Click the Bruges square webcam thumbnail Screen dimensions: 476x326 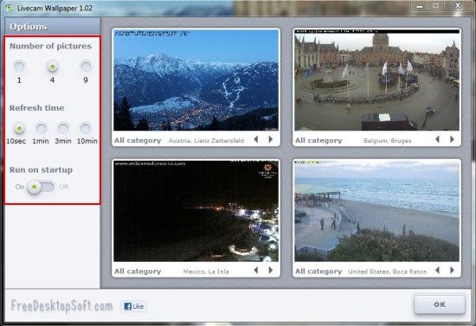pos(377,80)
